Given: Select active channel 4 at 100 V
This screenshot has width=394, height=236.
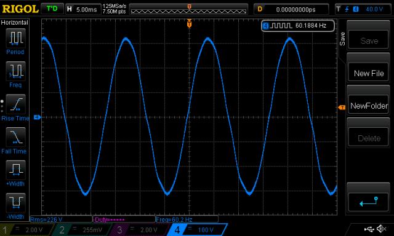Looking at the screenshot, I should pos(198,230).
